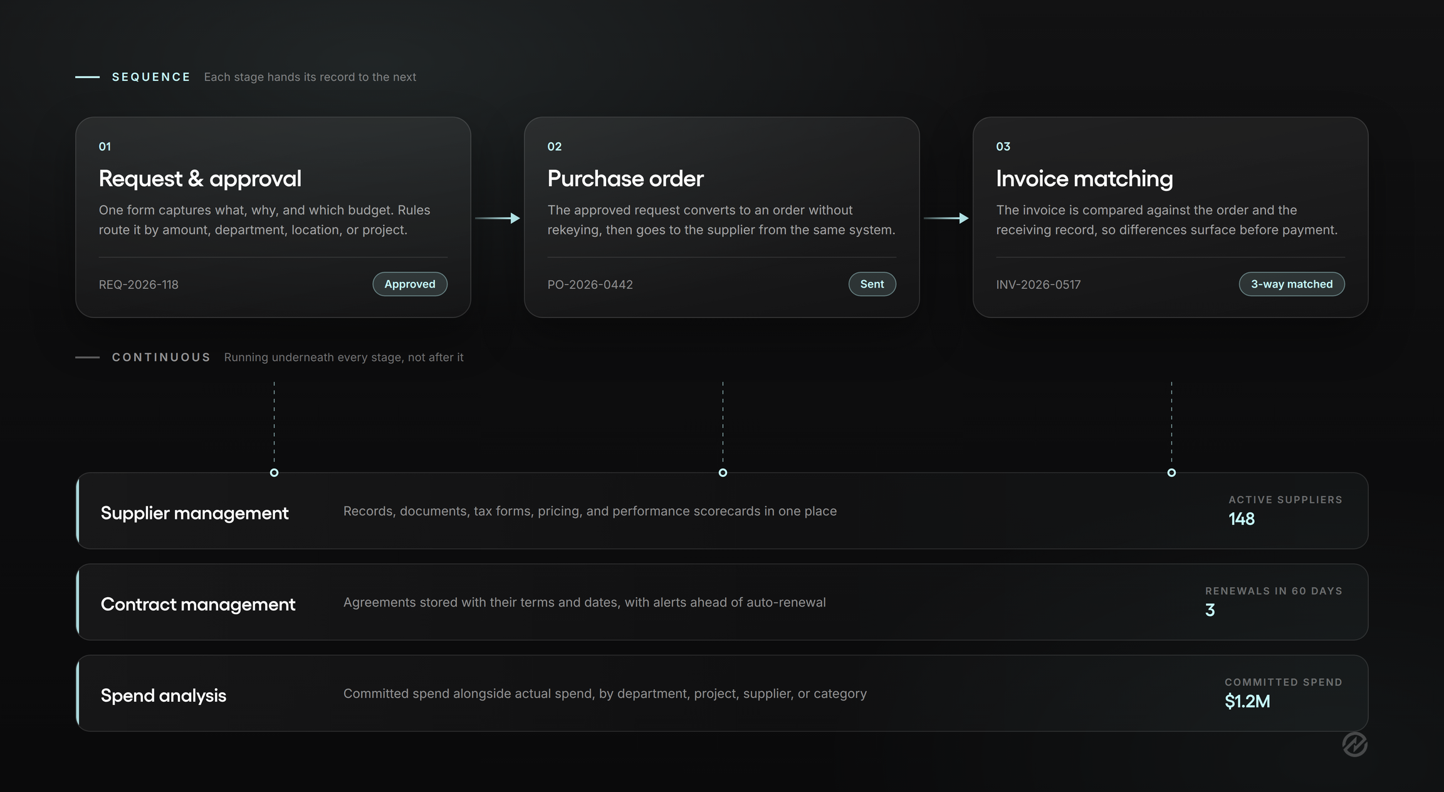Viewport: 1444px width, 792px height.
Task: Click the PO-2026-0442 reference
Action: (590, 284)
